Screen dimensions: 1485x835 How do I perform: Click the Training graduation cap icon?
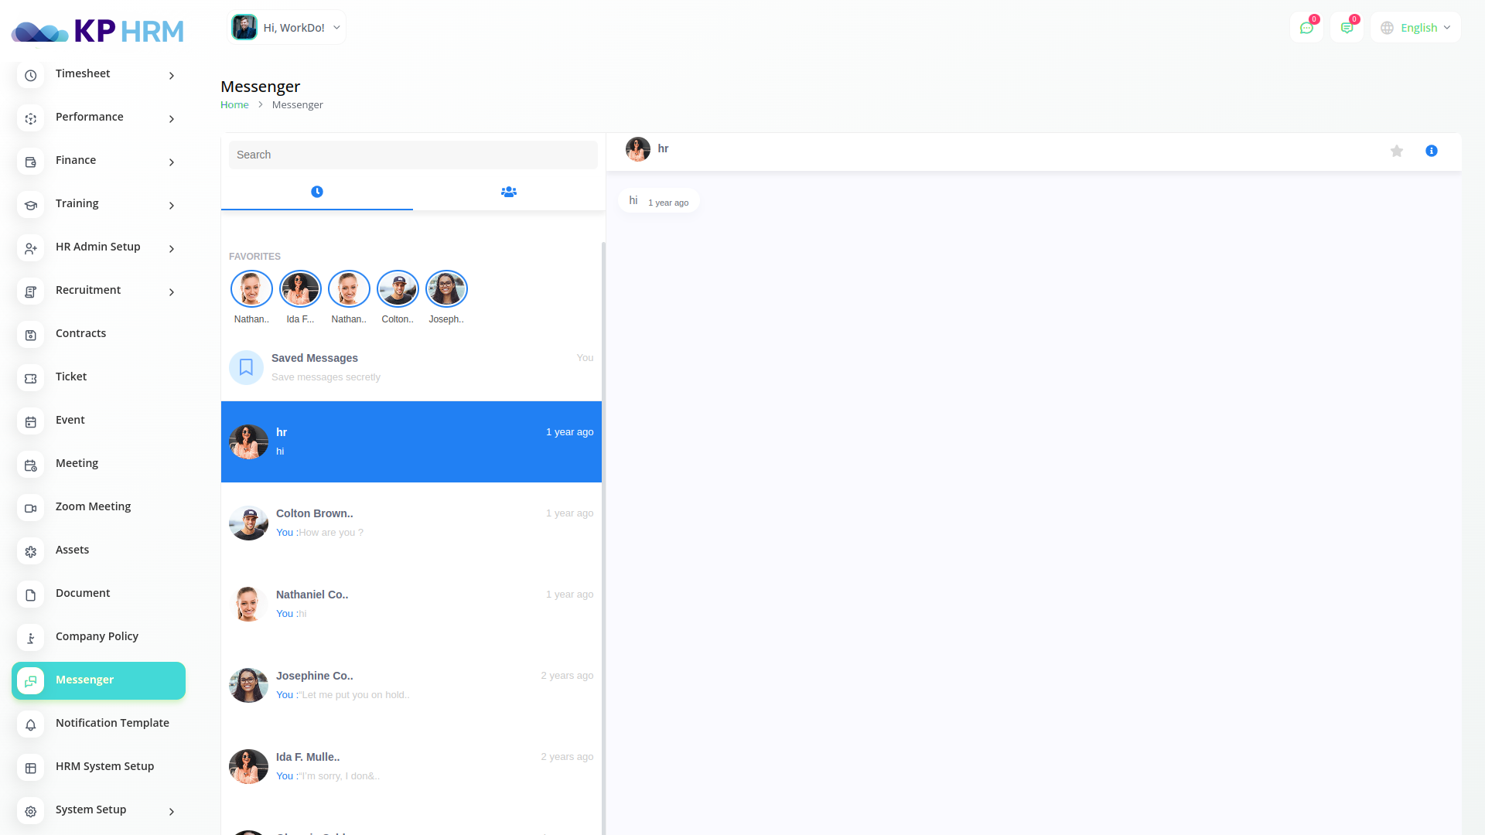(31, 206)
